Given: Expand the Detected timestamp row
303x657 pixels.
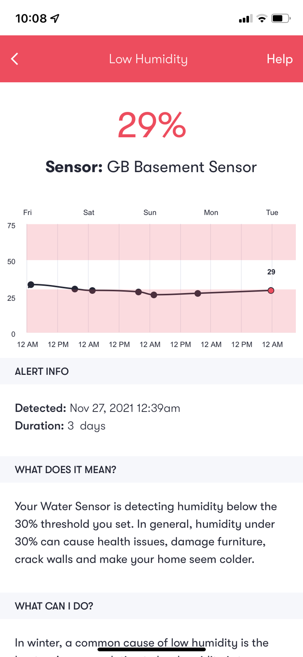Looking at the screenshot, I should pos(97,408).
